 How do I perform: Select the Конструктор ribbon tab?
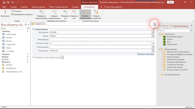89,7
